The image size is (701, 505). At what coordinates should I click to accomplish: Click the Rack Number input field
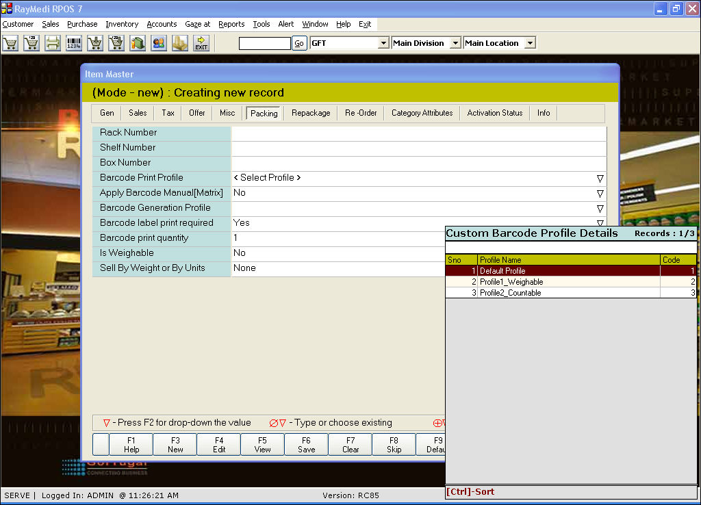(x=418, y=133)
